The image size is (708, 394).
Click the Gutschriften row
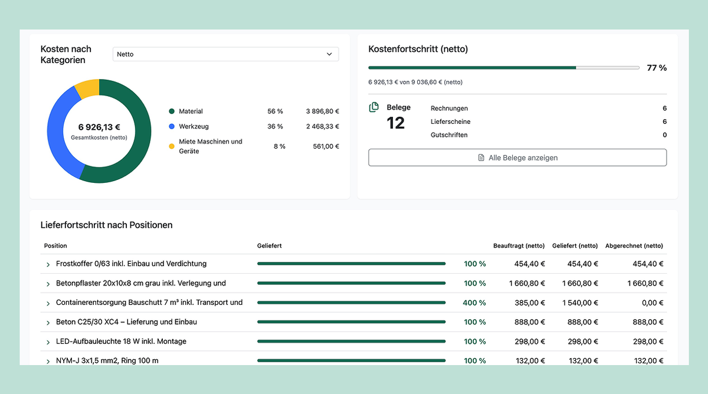(x=549, y=135)
